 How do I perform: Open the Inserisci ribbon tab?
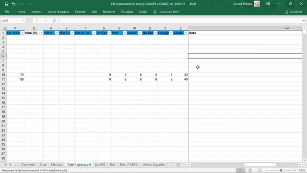[x=36, y=12]
